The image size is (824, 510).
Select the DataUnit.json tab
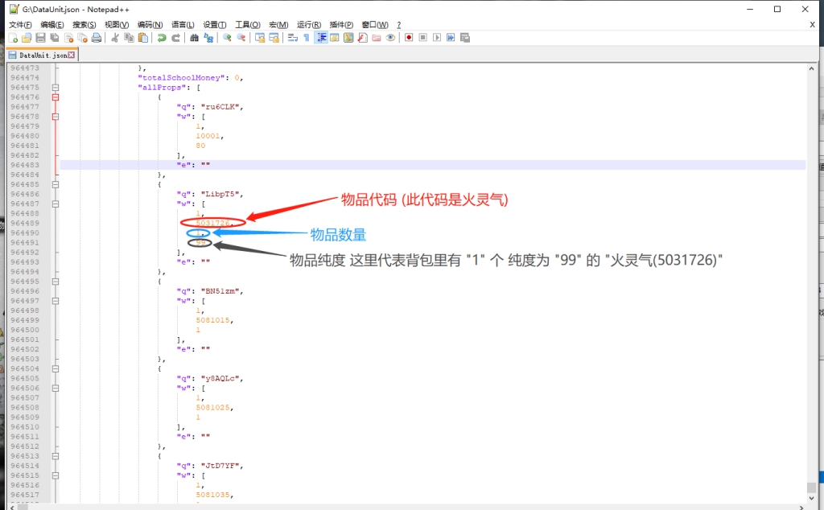coord(42,55)
